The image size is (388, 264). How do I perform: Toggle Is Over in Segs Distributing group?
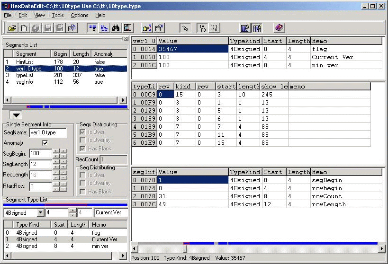(82, 132)
